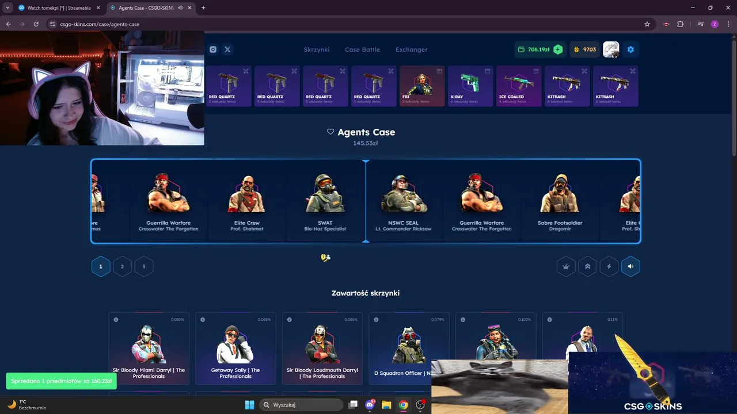Open the weather widget showing 1°C

[26, 405]
